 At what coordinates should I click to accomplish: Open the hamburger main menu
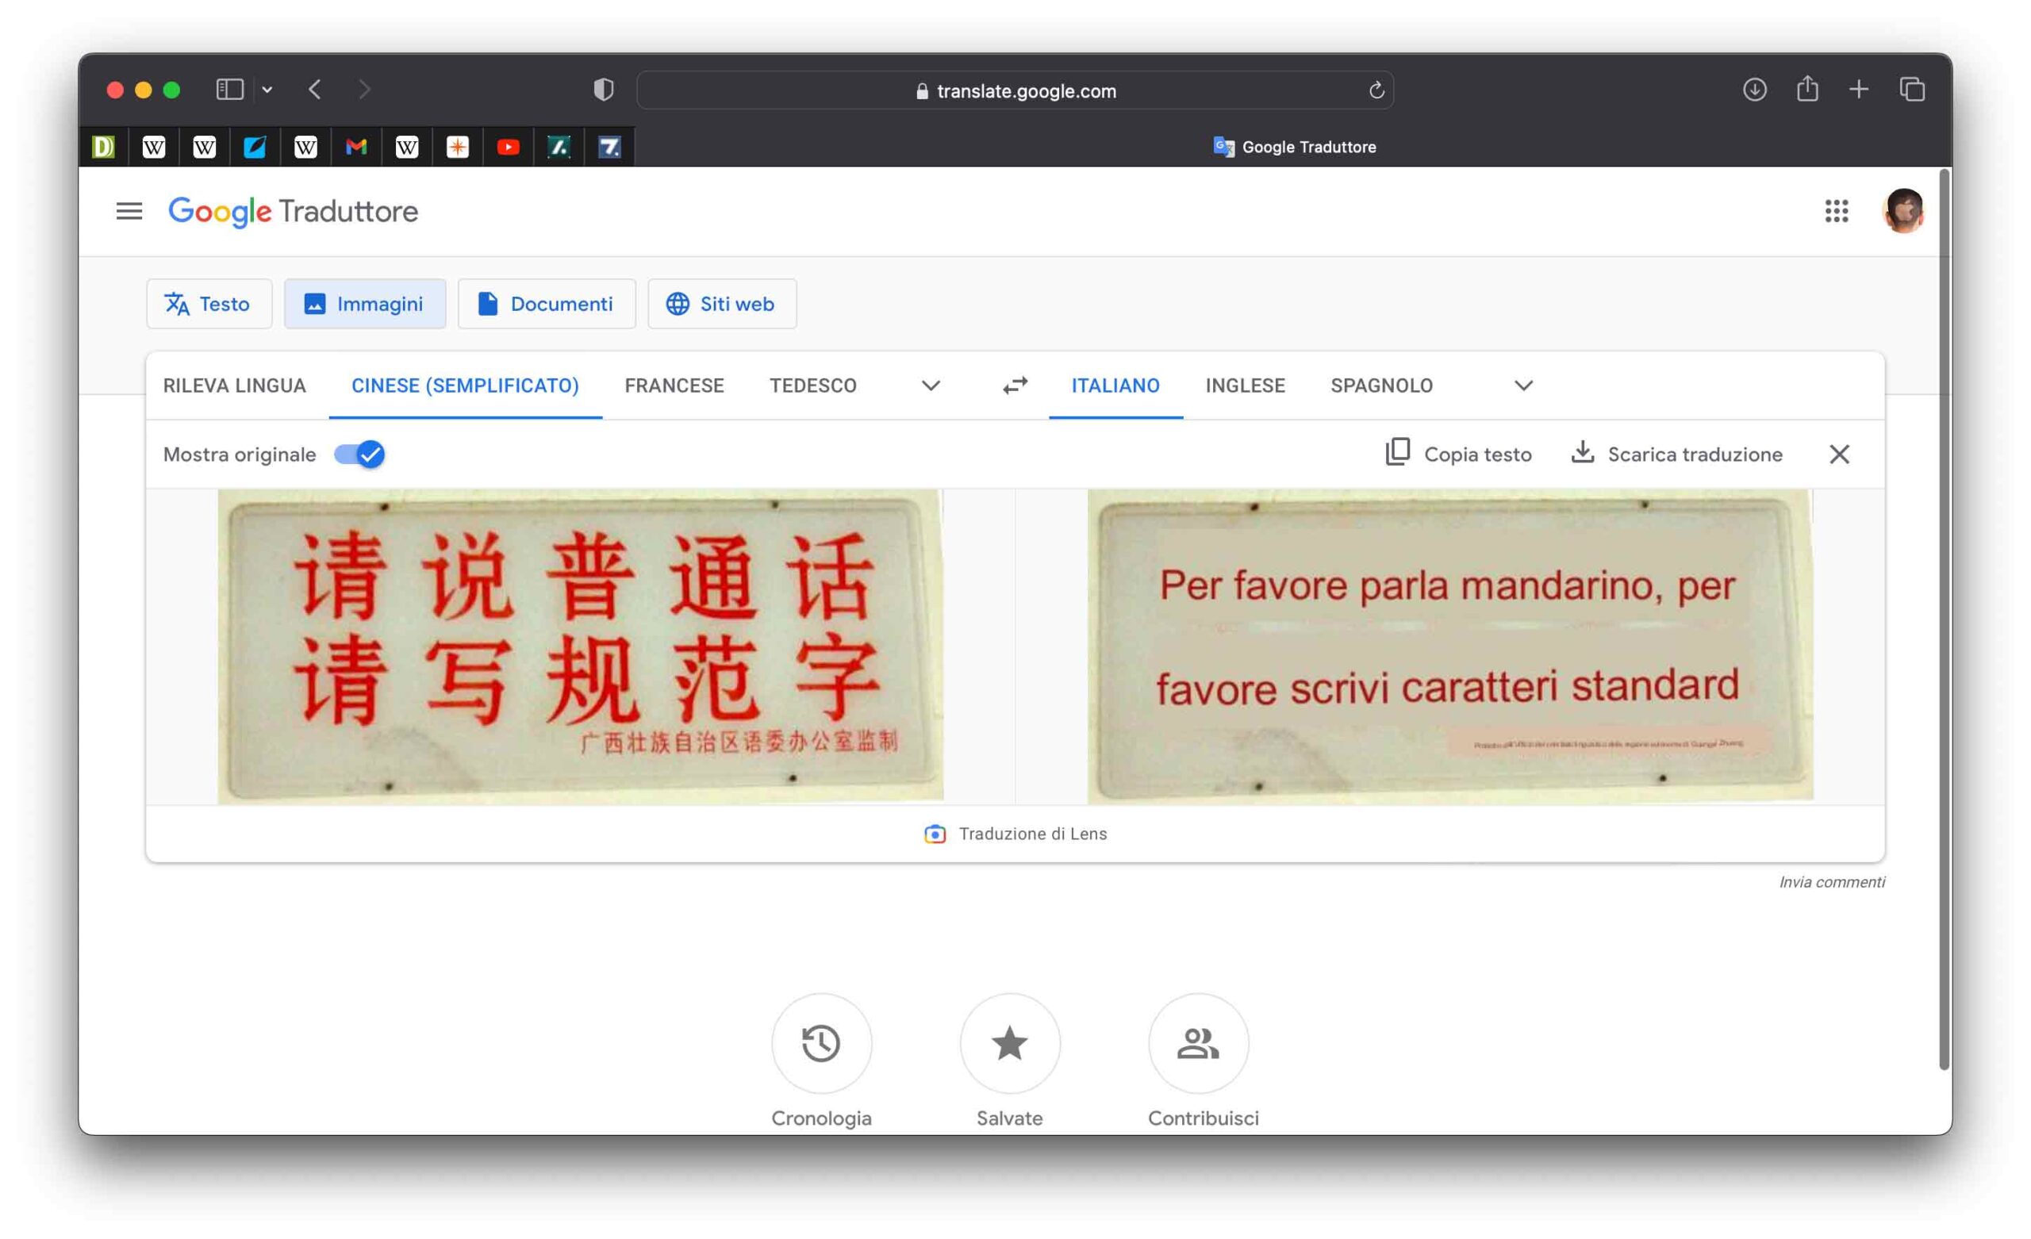pyautogui.click(x=129, y=211)
